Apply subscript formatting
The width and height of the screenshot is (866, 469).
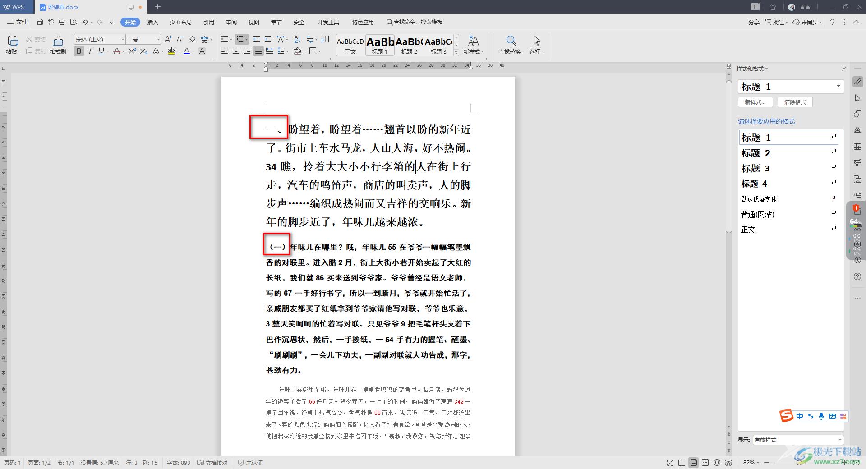143,51
